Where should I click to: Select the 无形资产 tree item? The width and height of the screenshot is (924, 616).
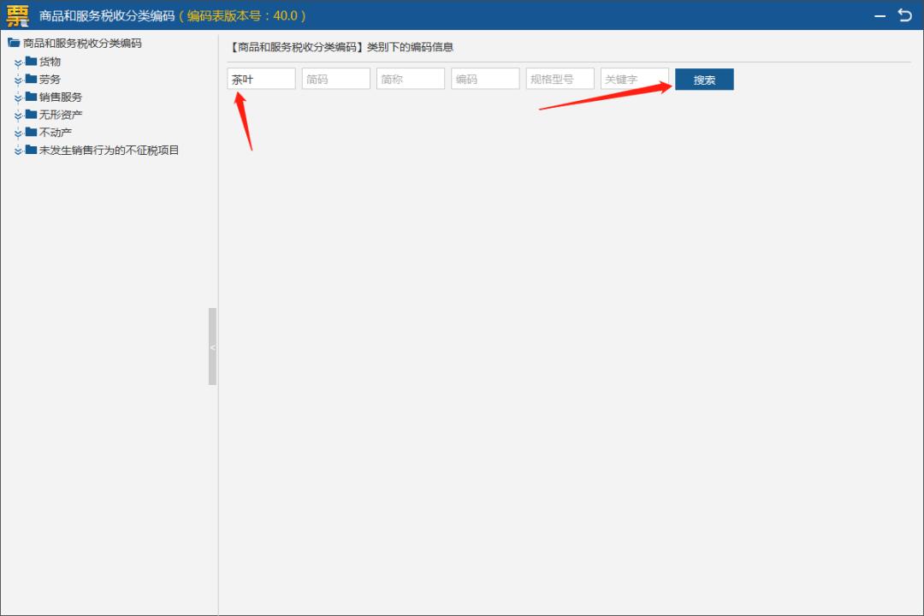pyautogui.click(x=61, y=115)
